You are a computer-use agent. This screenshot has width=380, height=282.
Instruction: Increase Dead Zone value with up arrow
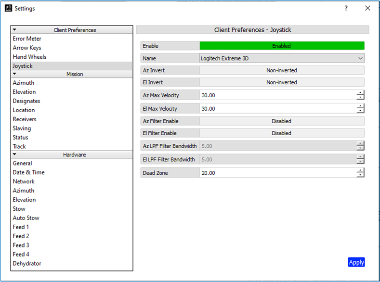(360, 170)
